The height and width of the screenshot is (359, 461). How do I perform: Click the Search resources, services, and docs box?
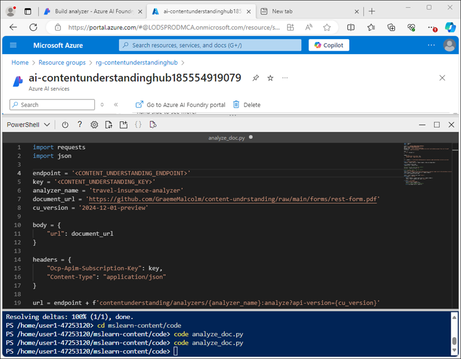tap(210, 45)
